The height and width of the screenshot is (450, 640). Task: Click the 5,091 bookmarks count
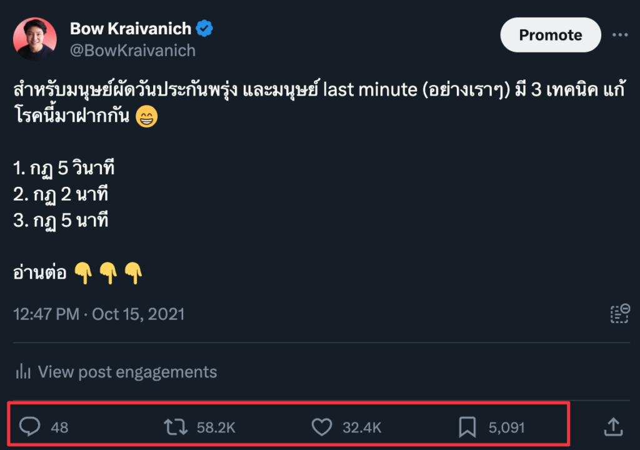tap(506, 428)
